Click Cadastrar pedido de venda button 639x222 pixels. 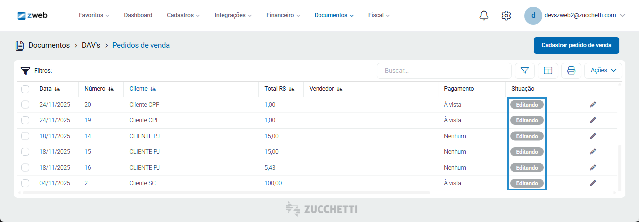(x=576, y=45)
